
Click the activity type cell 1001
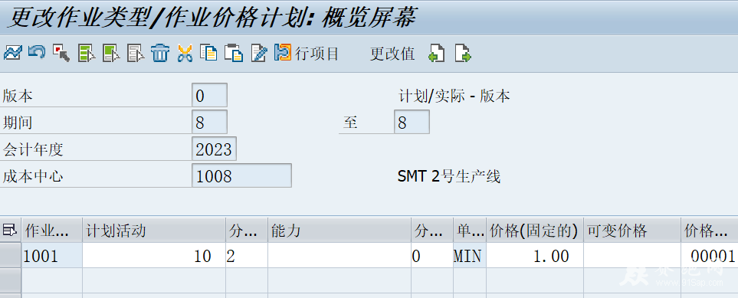click(52, 256)
